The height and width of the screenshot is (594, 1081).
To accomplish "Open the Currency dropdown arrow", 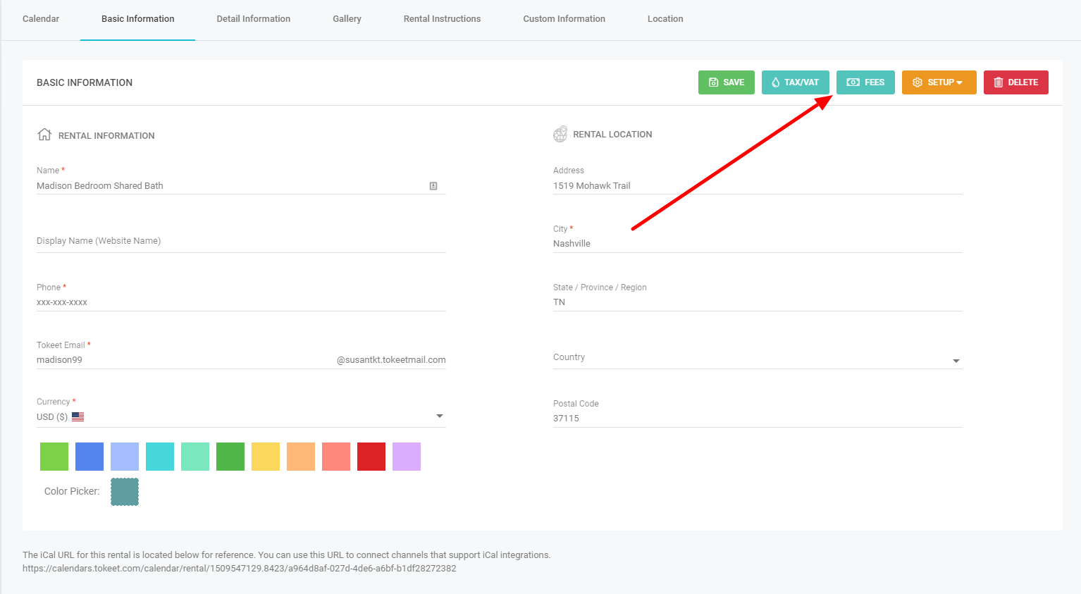I will [440, 416].
